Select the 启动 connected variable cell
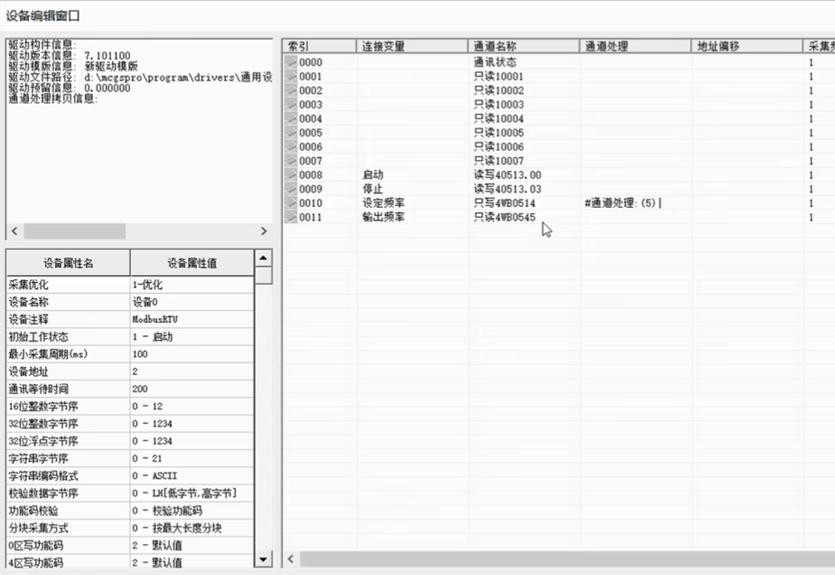 [412, 175]
